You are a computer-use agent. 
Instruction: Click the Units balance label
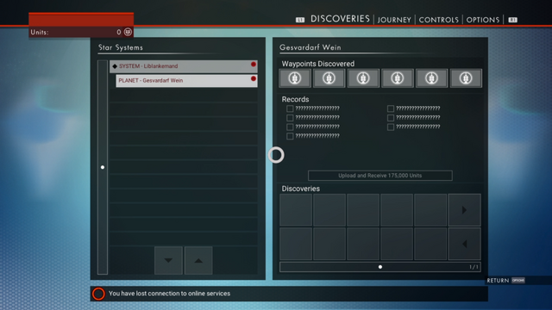point(40,33)
